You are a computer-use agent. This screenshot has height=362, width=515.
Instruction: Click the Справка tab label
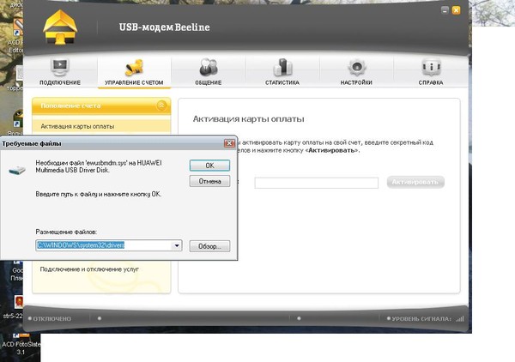coord(431,82)
